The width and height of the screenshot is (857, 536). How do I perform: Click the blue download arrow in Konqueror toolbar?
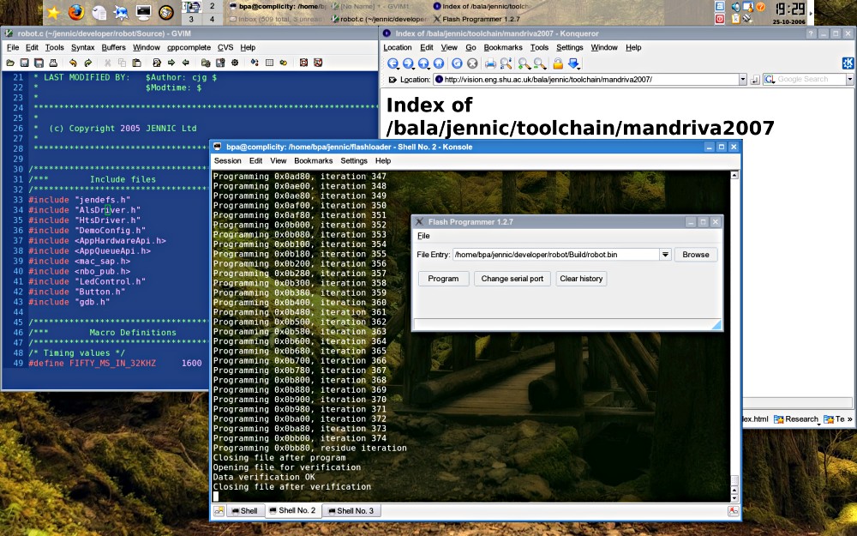pos(573,63)
